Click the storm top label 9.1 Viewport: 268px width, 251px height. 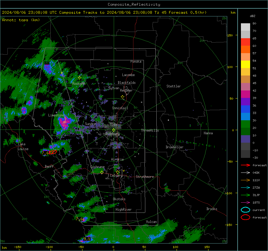tap(87, 239)
